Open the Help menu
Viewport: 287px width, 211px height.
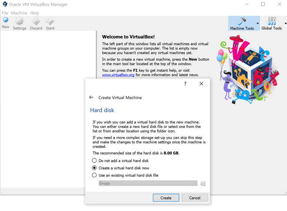pyautogui.click(x=34, y=13)
